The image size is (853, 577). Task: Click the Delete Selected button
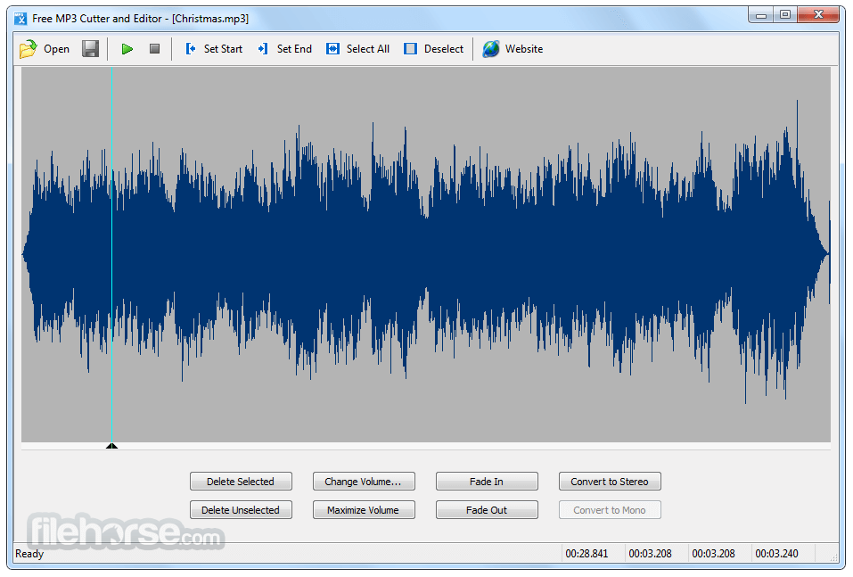(x=241, y=482)
